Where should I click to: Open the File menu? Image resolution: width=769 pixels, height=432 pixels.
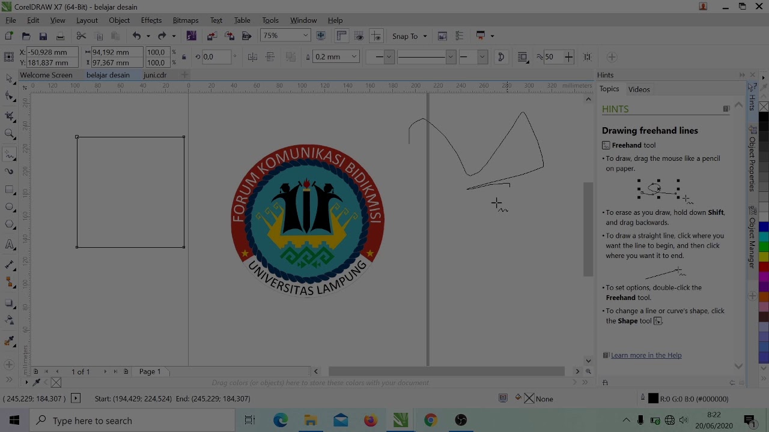[x=11, y=20]
